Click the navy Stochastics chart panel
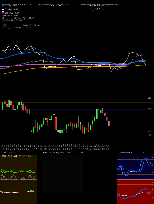This screenshot has width=154, height=204. click(135, 167)
